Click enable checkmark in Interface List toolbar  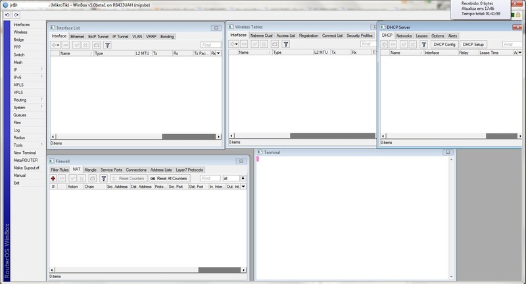point(76,45)
